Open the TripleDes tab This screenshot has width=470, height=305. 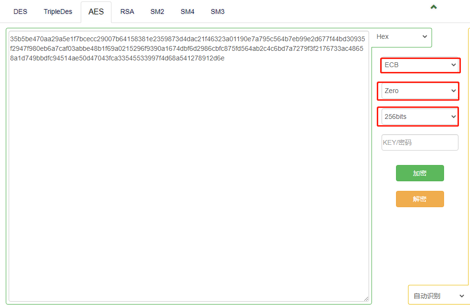pos(58,12)
